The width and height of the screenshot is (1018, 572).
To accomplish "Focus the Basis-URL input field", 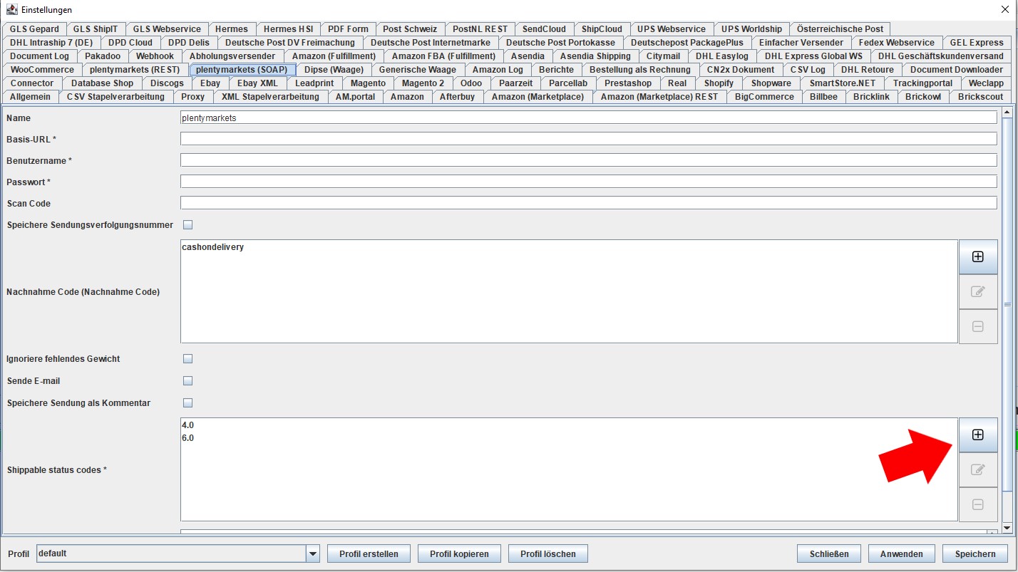I will pos(588,139).
